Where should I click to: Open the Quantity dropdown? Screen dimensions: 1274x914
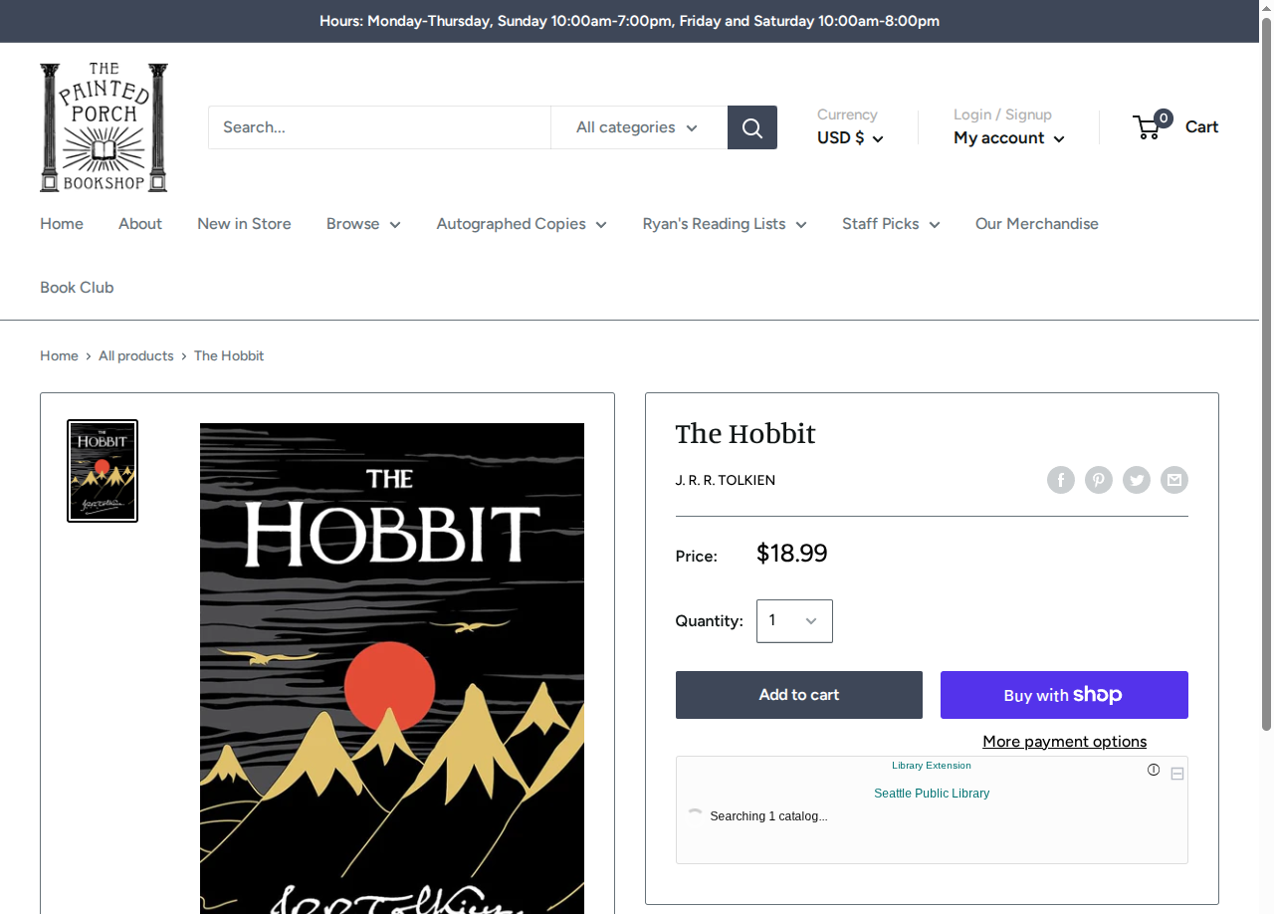click(x=794, y=621)
